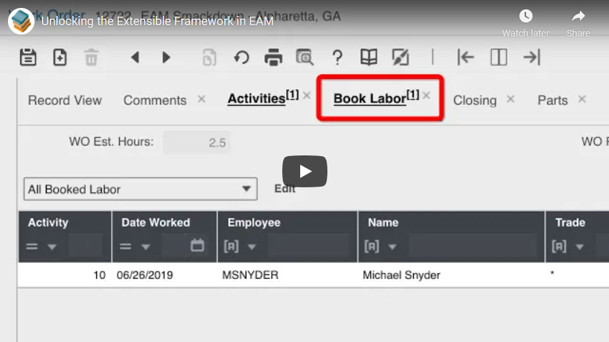Image resolution: width=609 pixels, height=342 pixels.
Task: Open the Help question mark
Action: [337, 58]
